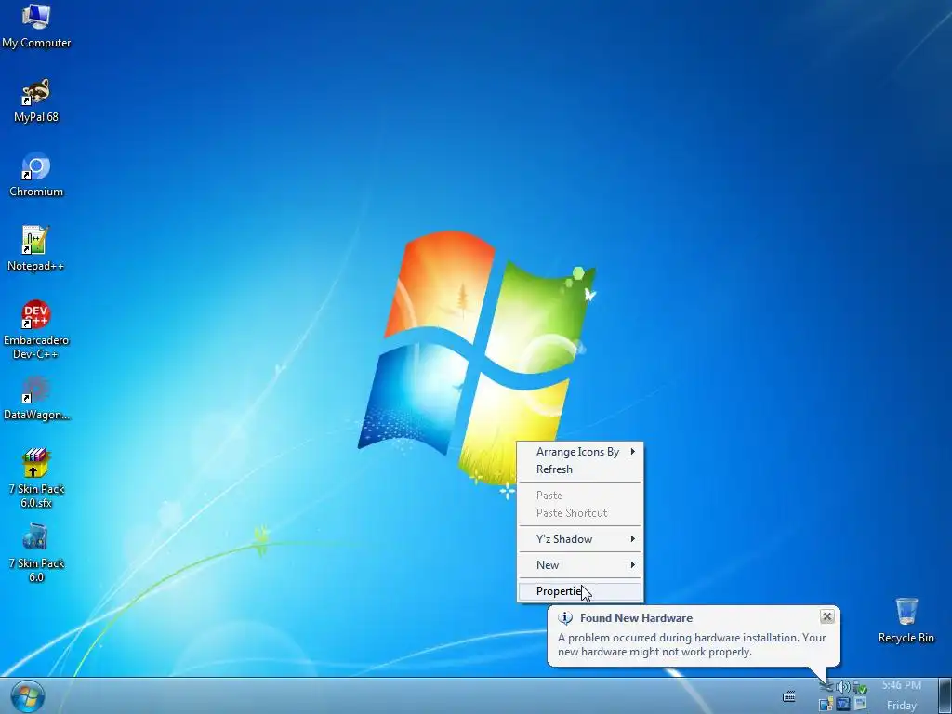Image resolution: width=952 pixels, height=714 pixels.
Task: Expand the Arrange Icons By submenu
Action: pos(580,452)
